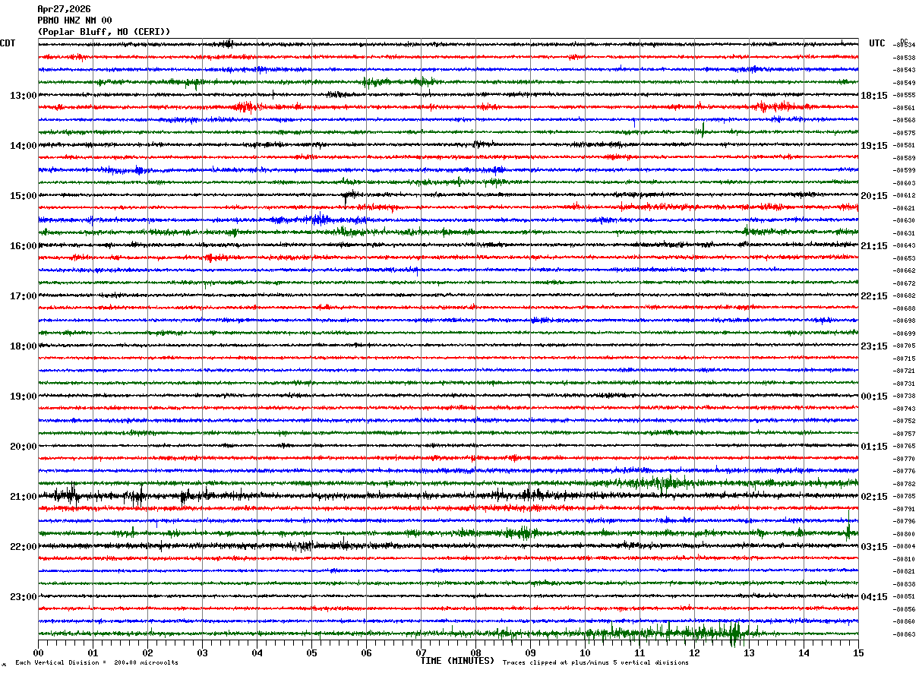This screenshot has width=919, height=673.
Task: Click the DC offset value -80731
Action: click(904, 384)
